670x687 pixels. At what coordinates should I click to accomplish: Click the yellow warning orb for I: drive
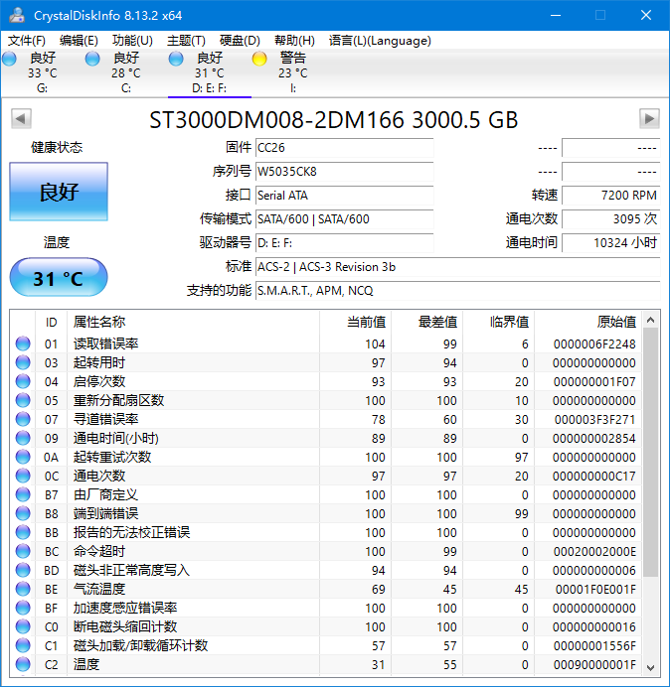click(259, 60)
